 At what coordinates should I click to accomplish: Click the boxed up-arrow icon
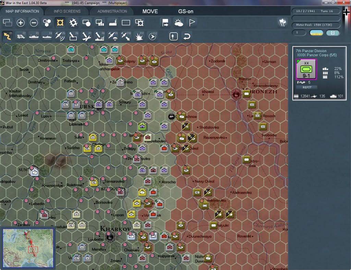pos(173,36)
